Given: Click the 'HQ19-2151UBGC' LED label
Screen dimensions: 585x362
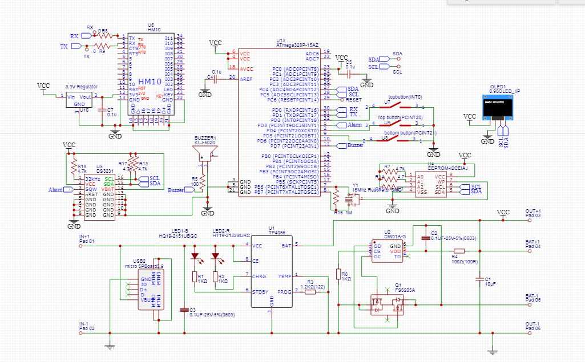Looking at the screenshot, I should [x=178, y=236].
